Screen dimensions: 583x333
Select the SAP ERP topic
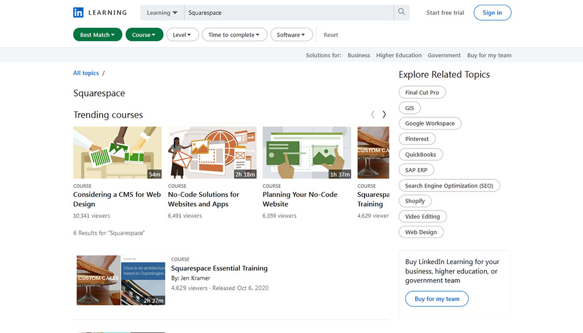[416, 170]
